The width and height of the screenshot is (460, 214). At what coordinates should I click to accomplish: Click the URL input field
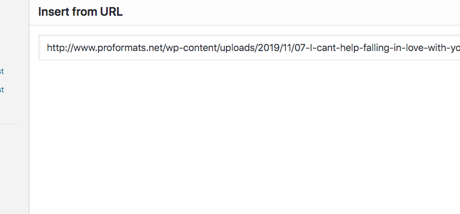tap(249, 48)
